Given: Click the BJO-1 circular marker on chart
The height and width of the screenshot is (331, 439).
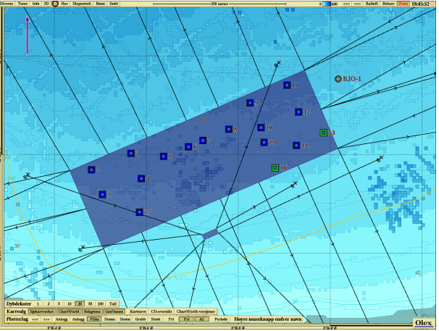Looking at the screenshot, I should pyautogui.click(x=338, y=78).
